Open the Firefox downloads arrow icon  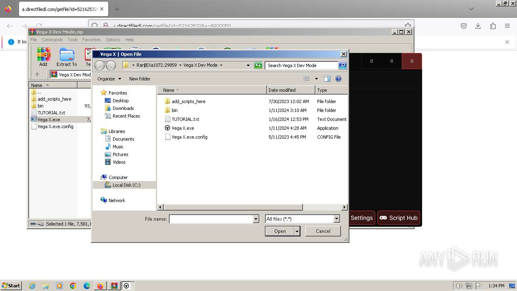(478, 26)
